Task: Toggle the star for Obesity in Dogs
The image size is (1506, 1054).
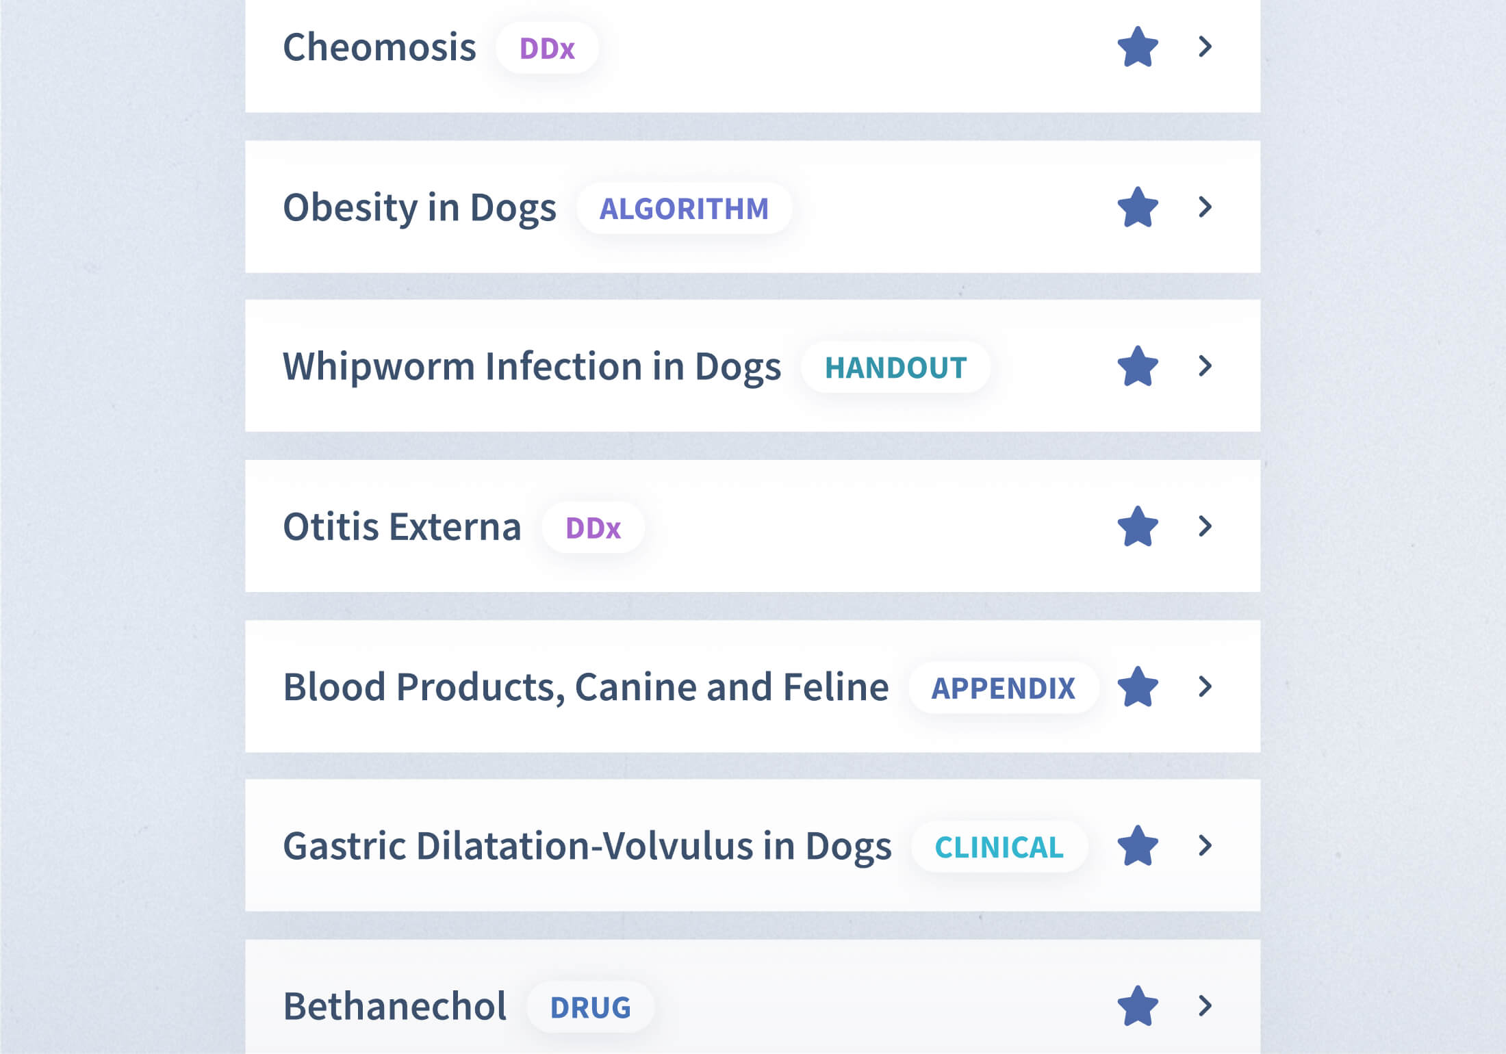Action: click(x=1138, y=207)
